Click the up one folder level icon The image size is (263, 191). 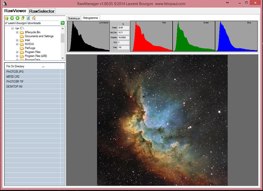pyautogui.click(x=23, y=18)
